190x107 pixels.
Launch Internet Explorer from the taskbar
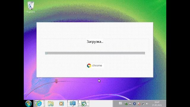39,104
